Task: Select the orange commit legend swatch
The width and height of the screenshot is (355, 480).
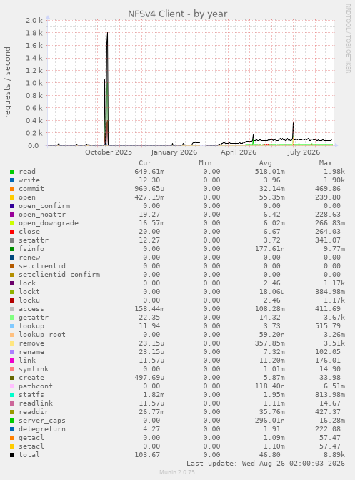Action: 12,189
